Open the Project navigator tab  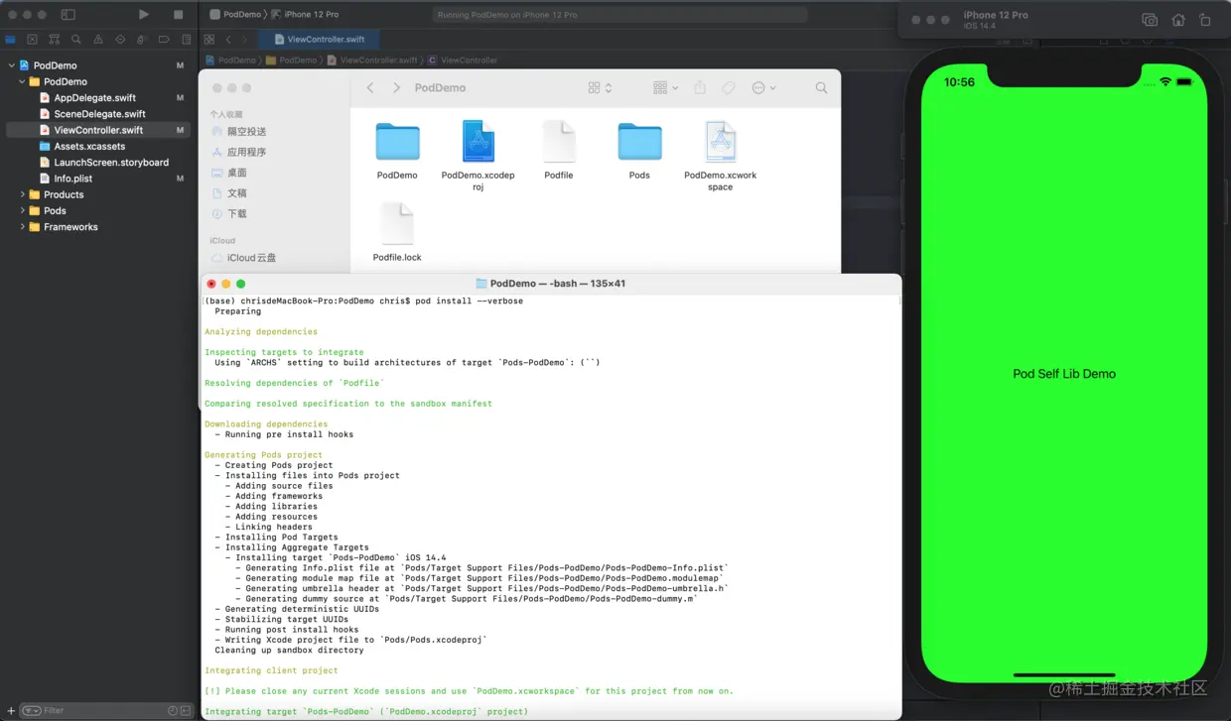coord(11,40)
